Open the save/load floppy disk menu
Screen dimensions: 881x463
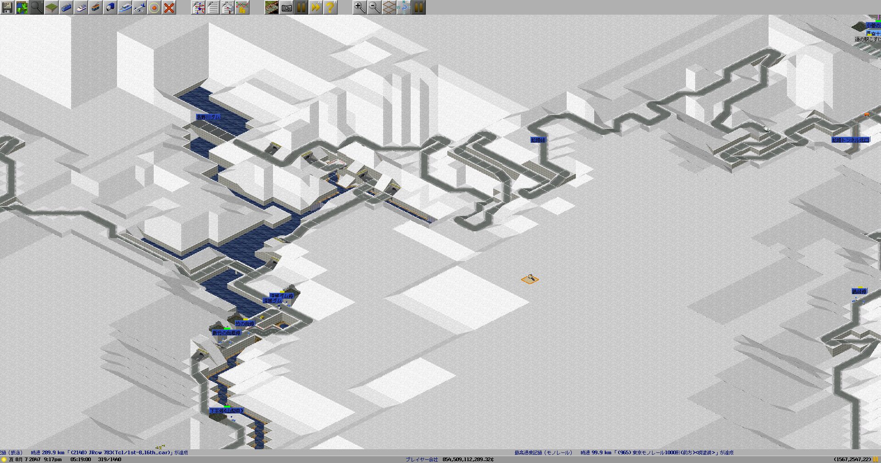click(x=7, y=7)
